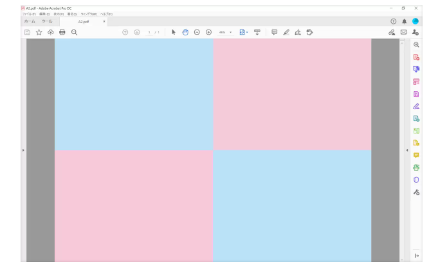Pick the Highlight text pen tool
This screenshot has height=271, width=429.
coord(286,31)
